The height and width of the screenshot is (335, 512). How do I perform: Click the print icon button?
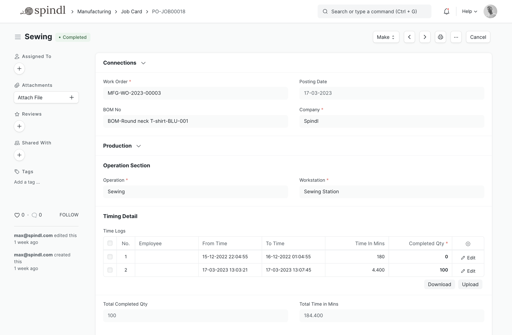pos(440,37)
